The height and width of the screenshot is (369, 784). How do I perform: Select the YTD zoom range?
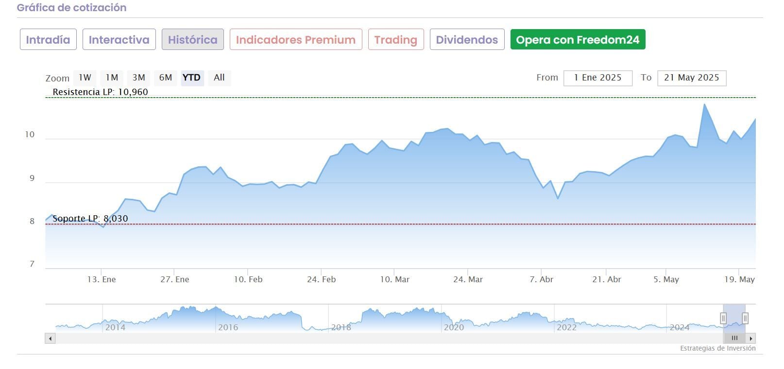click(x=191, y=78)
